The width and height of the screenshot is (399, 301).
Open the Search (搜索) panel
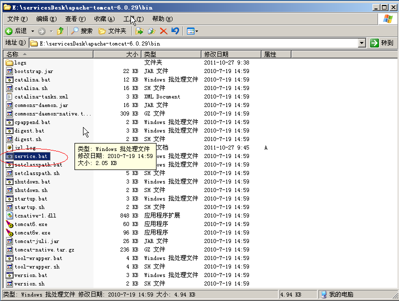point(81,31)
